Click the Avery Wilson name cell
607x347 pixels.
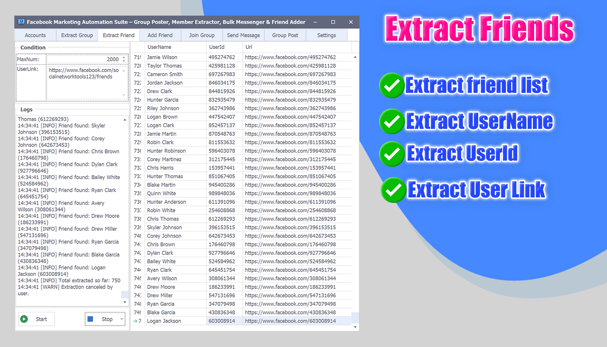176,278
